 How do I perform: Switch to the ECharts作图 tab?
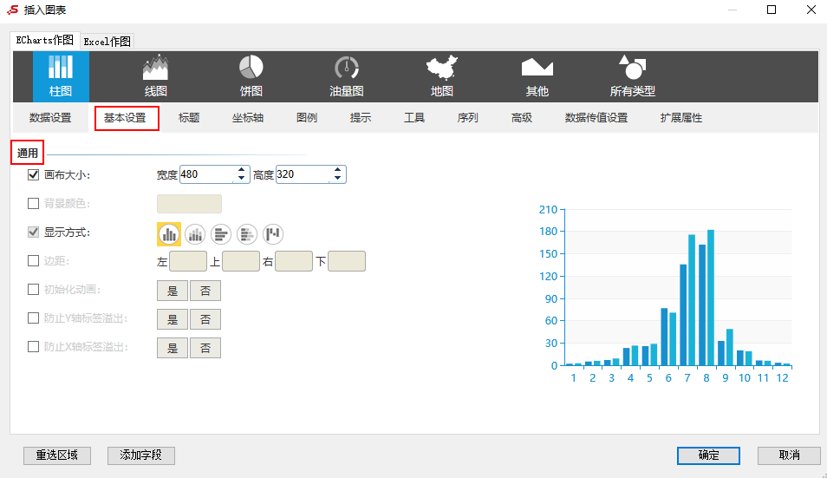click(x=45, y=40)
